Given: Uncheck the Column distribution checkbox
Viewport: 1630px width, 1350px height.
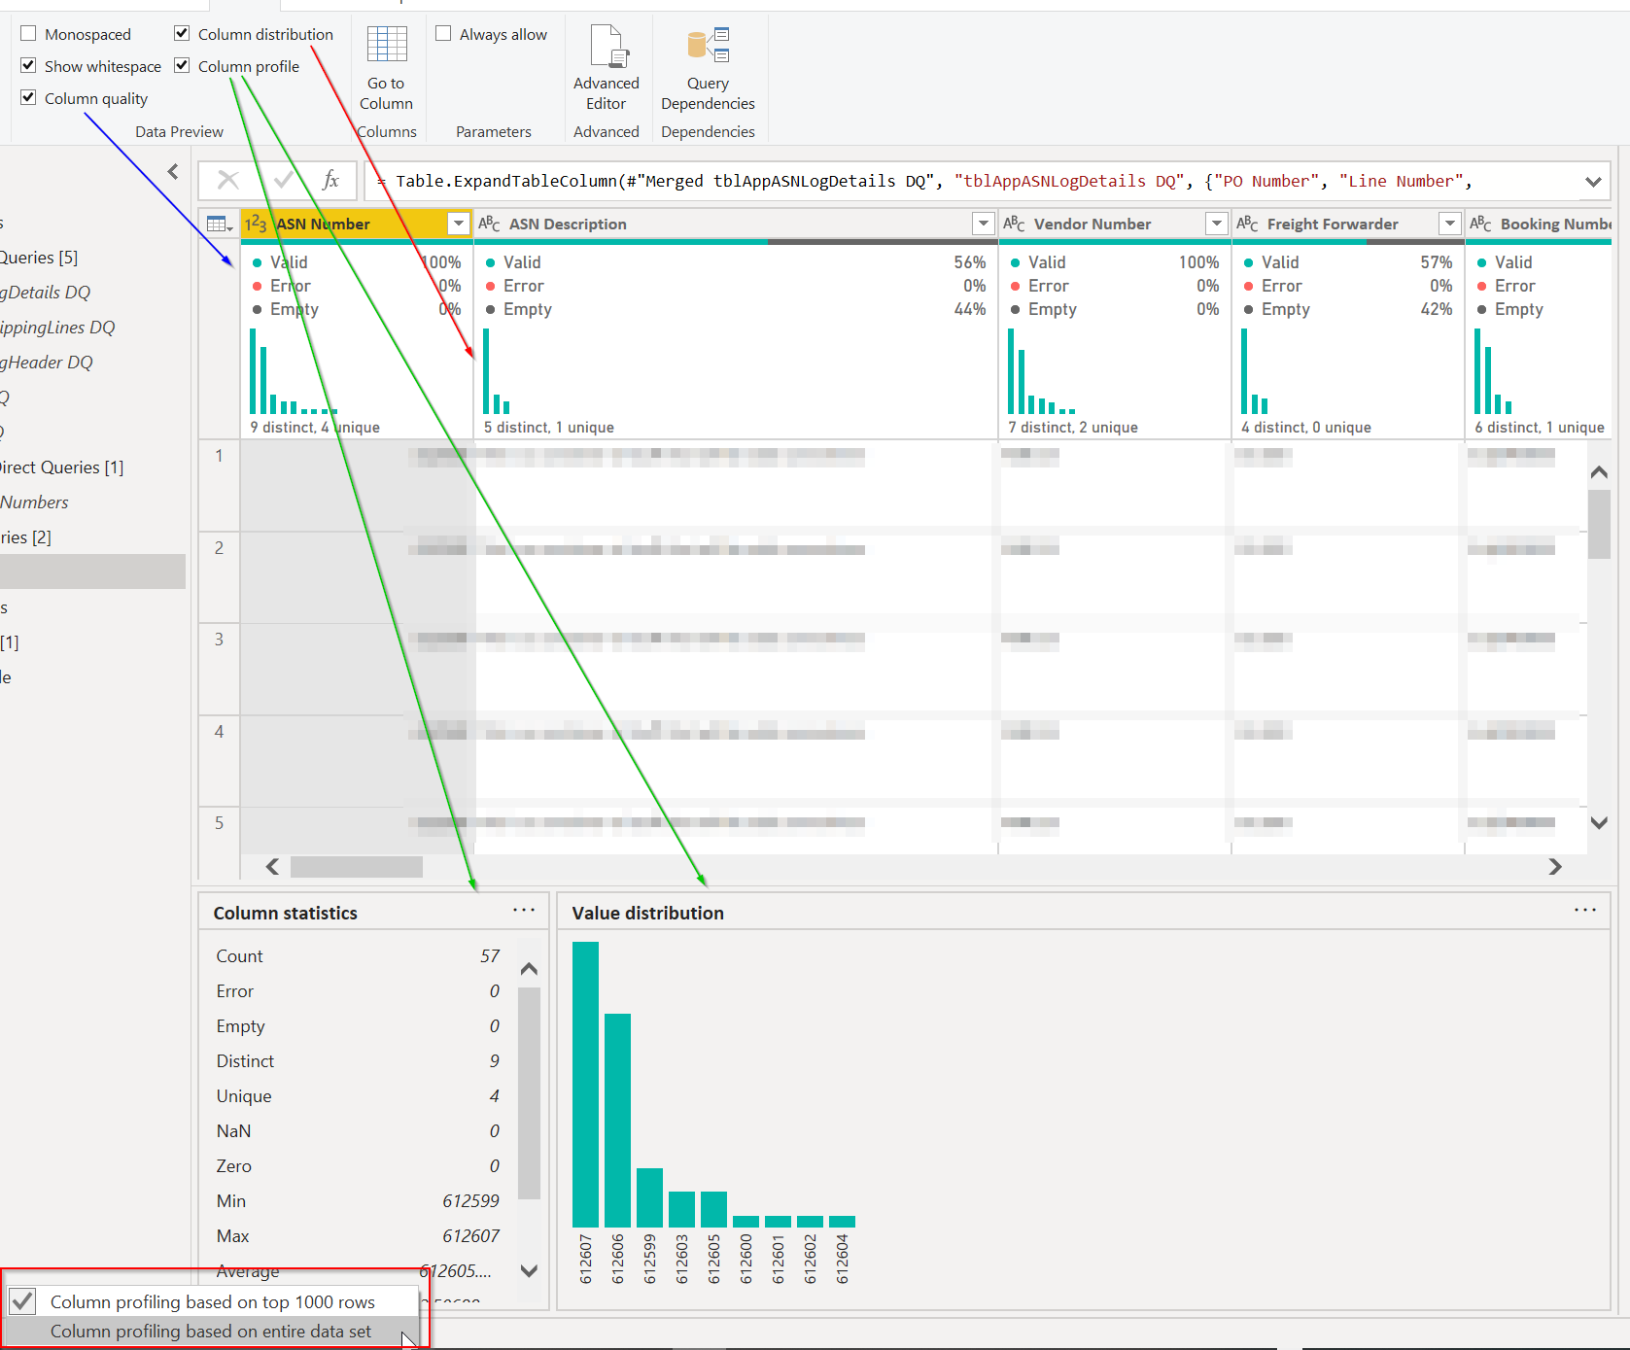Looking at the screenshot, I should click(x=182, y=34).
